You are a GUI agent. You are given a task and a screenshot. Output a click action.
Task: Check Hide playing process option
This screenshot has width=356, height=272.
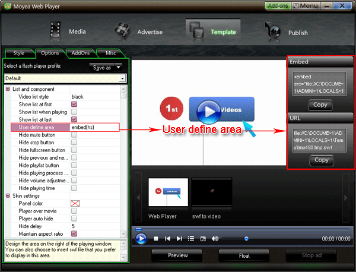pos(74,173)
